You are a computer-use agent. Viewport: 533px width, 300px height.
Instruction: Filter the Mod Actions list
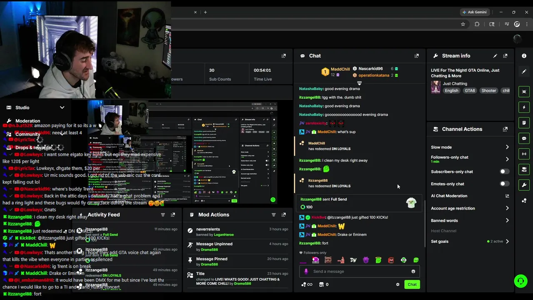[x=274, y=215]
